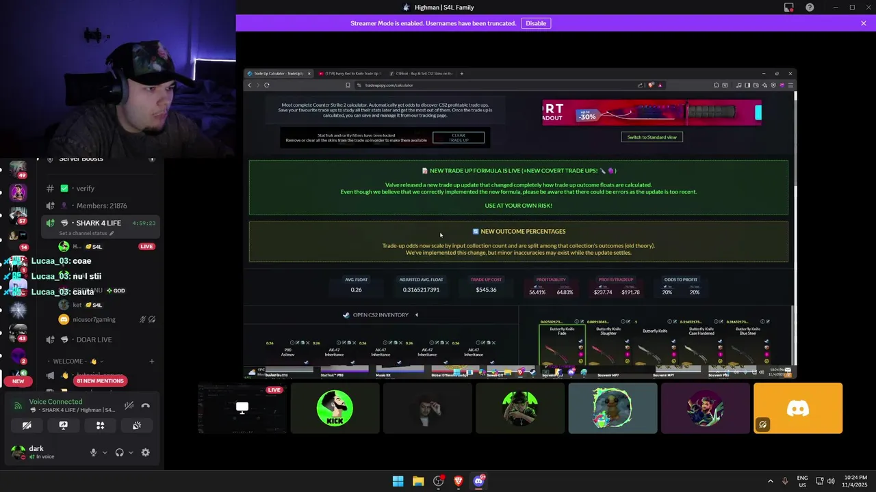Deafen with headphones icon

[x=120, y=452]
